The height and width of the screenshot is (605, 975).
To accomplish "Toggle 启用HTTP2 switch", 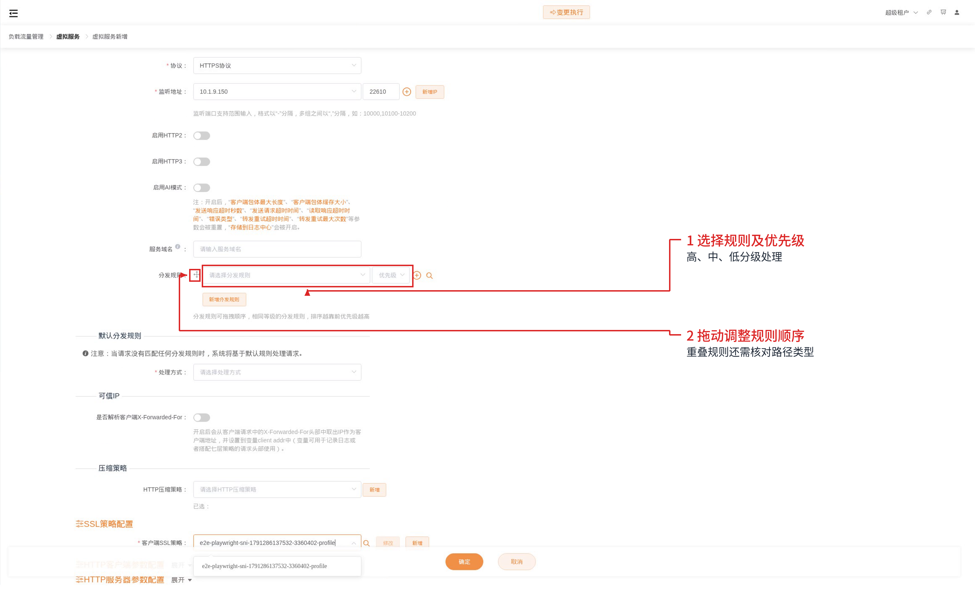I will tap(202, 136).
